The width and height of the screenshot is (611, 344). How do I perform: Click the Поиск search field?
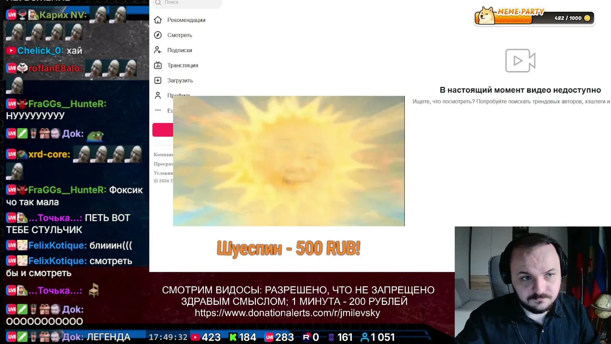(x=188, y=3)
